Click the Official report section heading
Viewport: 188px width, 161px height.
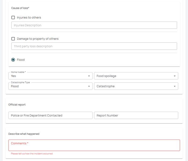tap(17, 105)
